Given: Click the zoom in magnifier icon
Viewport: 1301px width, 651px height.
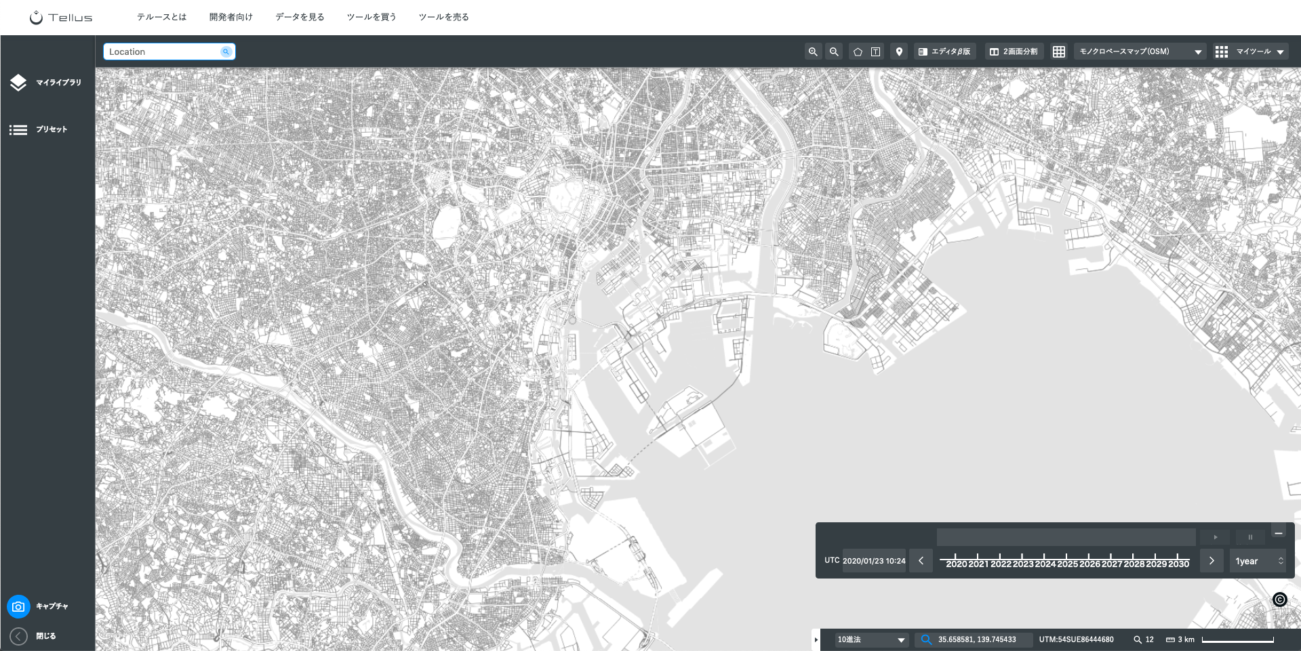Looking at the screenshot, I should (813, 51).
